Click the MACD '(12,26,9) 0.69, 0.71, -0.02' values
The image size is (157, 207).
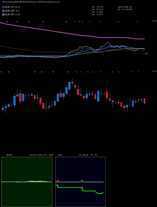(41, 155)
